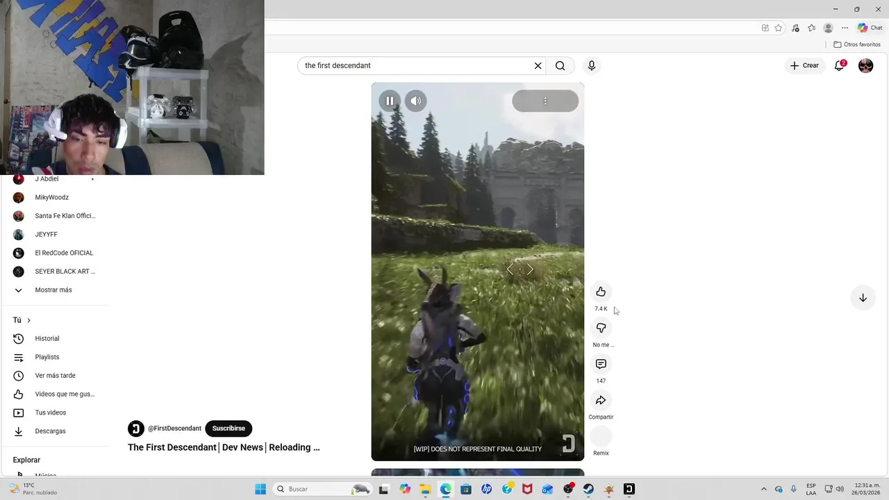The image size is (889, 500).
Task: Switch the ESP LAA input language
Action: tap(811, 489)
